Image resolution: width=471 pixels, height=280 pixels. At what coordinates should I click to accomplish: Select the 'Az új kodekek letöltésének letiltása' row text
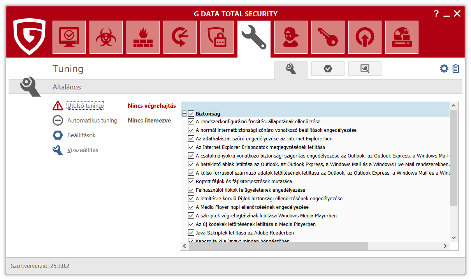pos(256,224)
